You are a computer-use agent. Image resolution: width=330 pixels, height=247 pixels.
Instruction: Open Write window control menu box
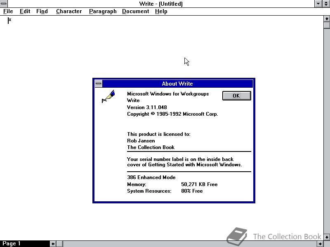coord(4,4)
